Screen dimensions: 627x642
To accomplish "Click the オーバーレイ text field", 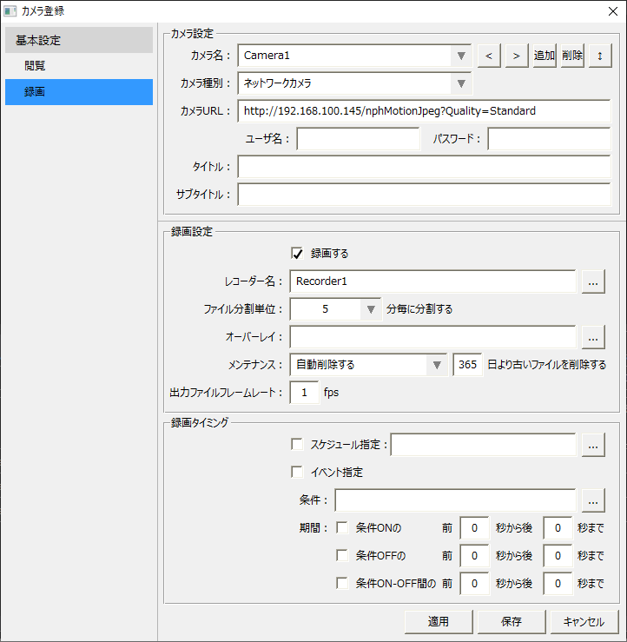I will pos(432,337).
